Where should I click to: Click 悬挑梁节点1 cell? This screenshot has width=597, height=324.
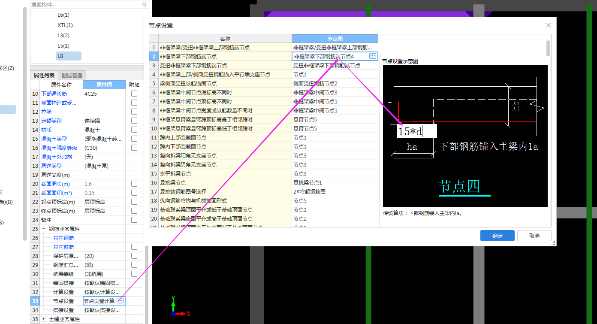(x=335, y=182)
